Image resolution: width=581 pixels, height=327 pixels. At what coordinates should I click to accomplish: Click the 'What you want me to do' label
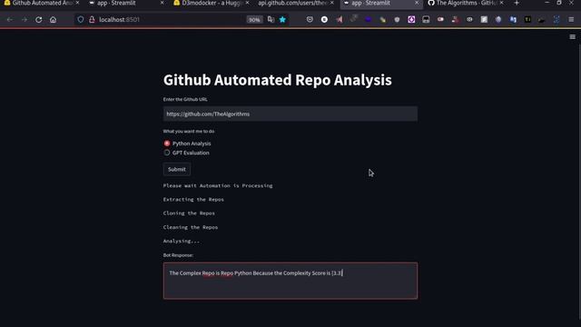189,131
